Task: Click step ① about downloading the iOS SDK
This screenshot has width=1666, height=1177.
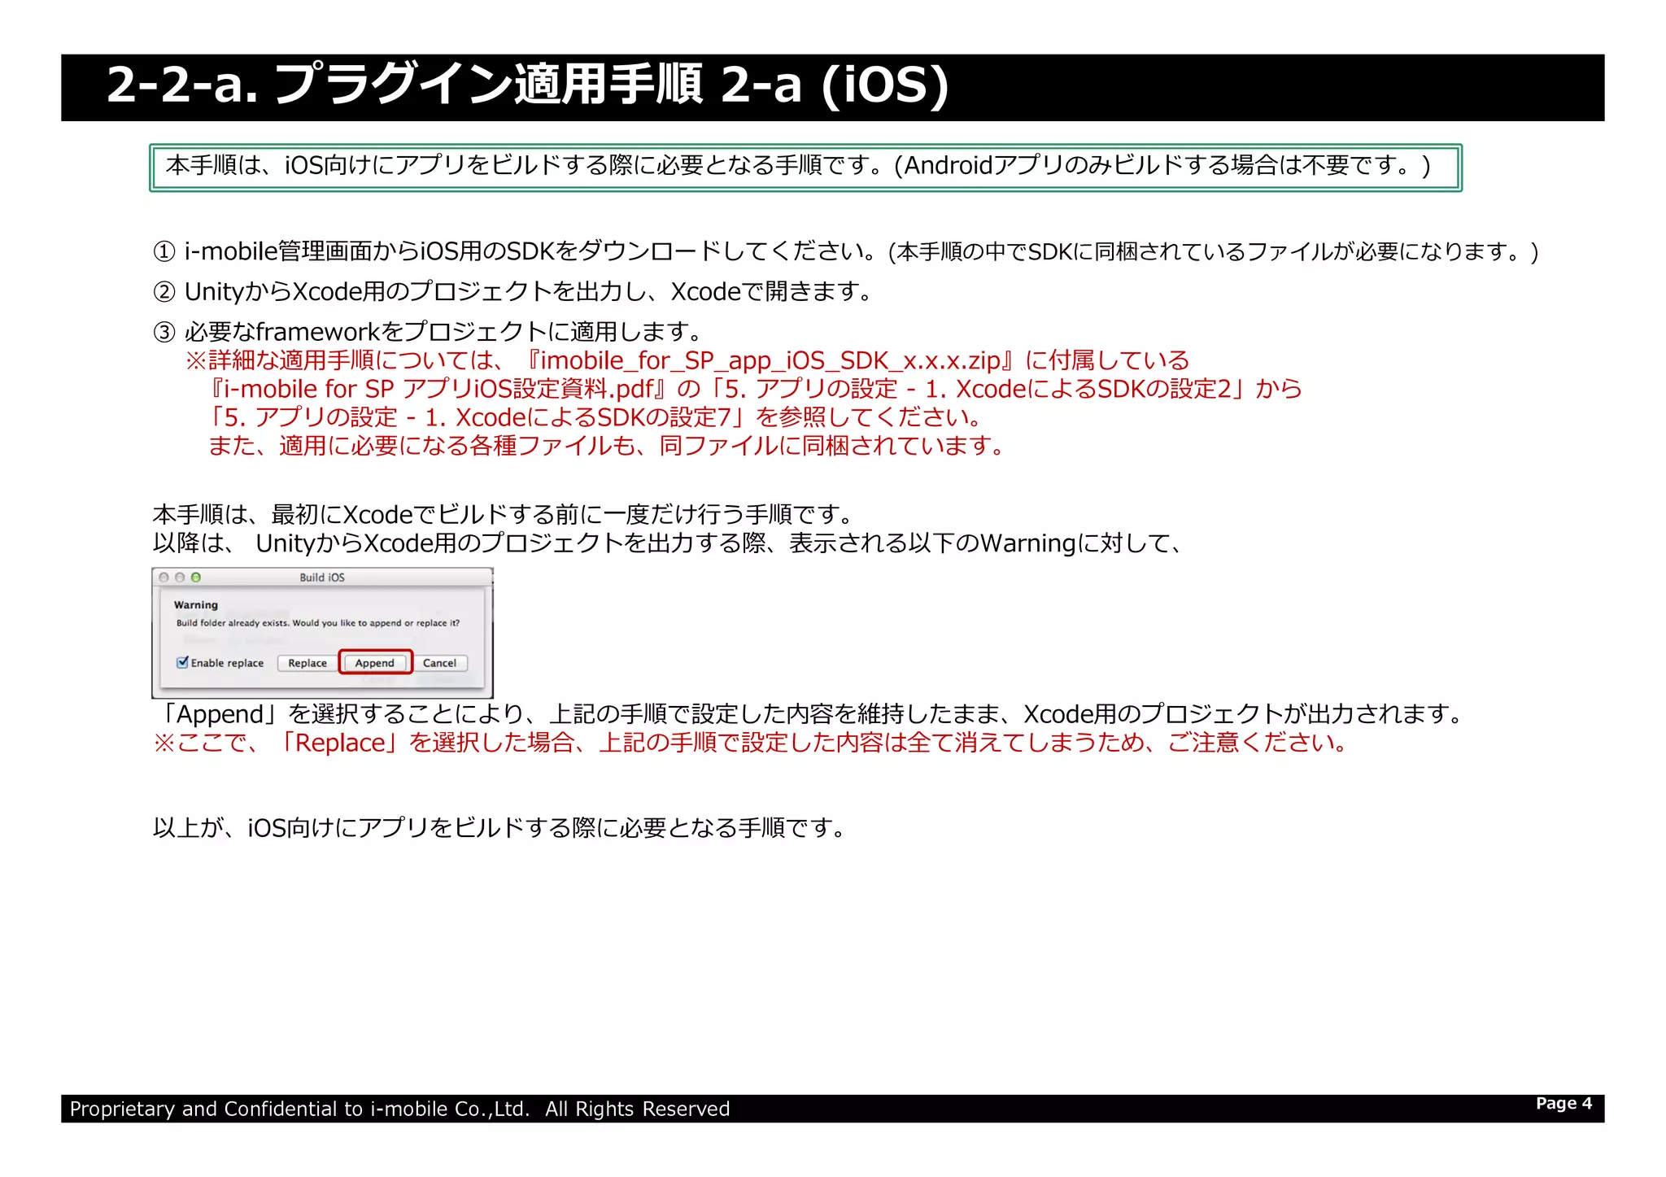Action: click(x=846, y=251)
